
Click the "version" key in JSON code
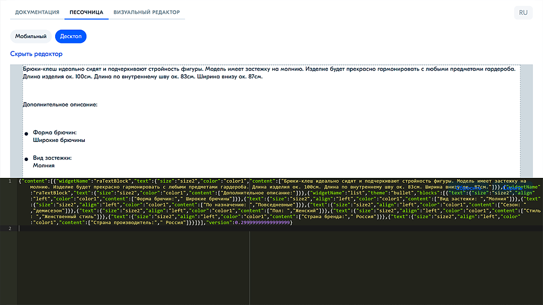click(x=220, y=223)
